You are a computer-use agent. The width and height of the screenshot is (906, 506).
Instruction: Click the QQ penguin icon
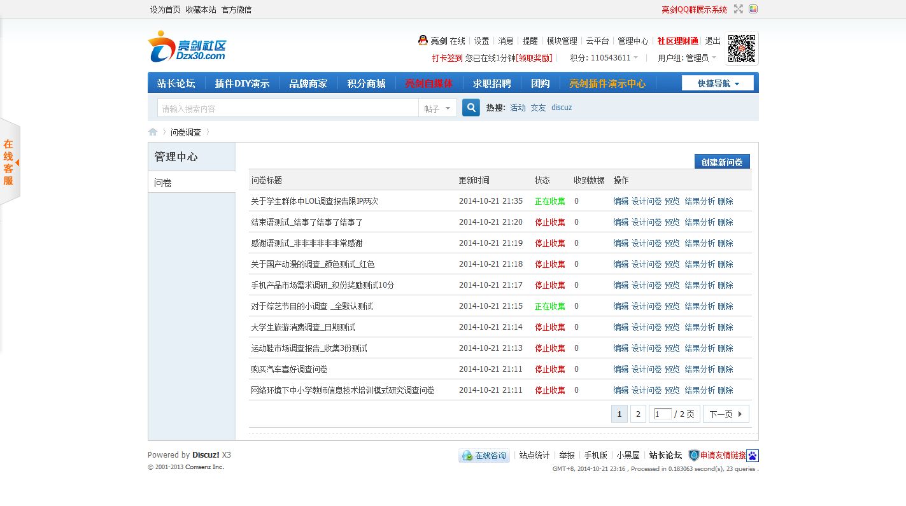click(423, 40)
